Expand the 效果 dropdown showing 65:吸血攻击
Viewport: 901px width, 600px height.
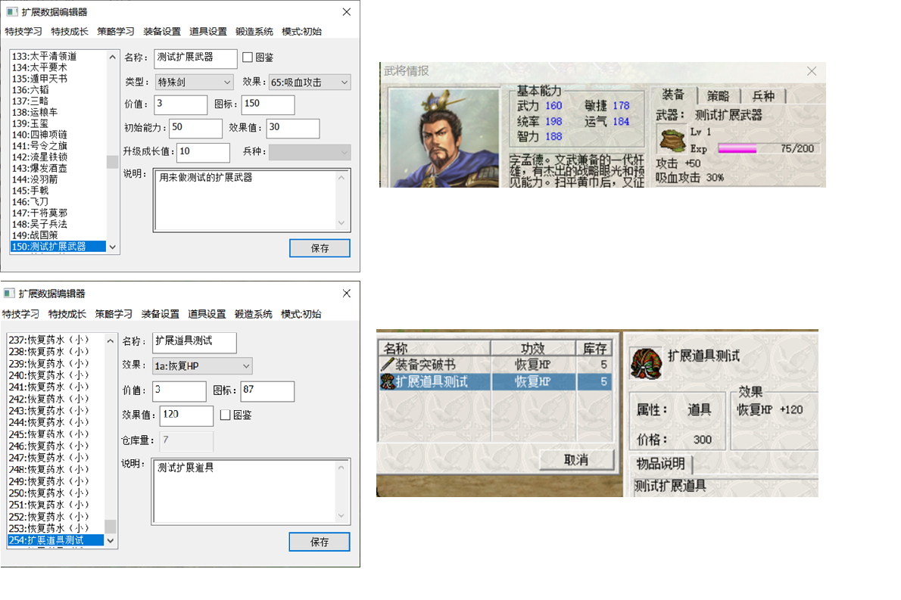tap(307, 82)
